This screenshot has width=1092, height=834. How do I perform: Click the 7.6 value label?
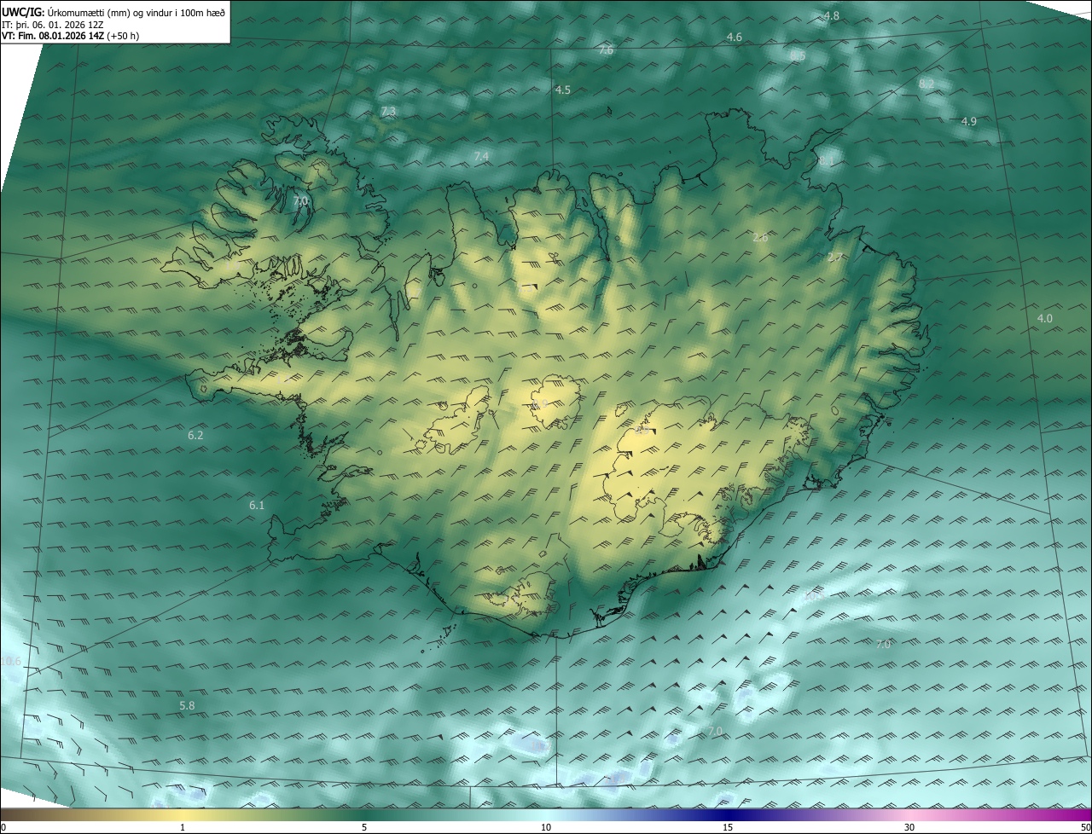[606, 51]
